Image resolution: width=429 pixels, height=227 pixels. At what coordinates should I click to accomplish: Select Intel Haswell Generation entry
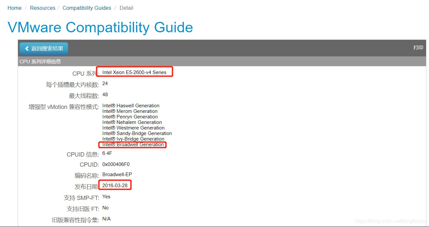[x=131, y=106]
